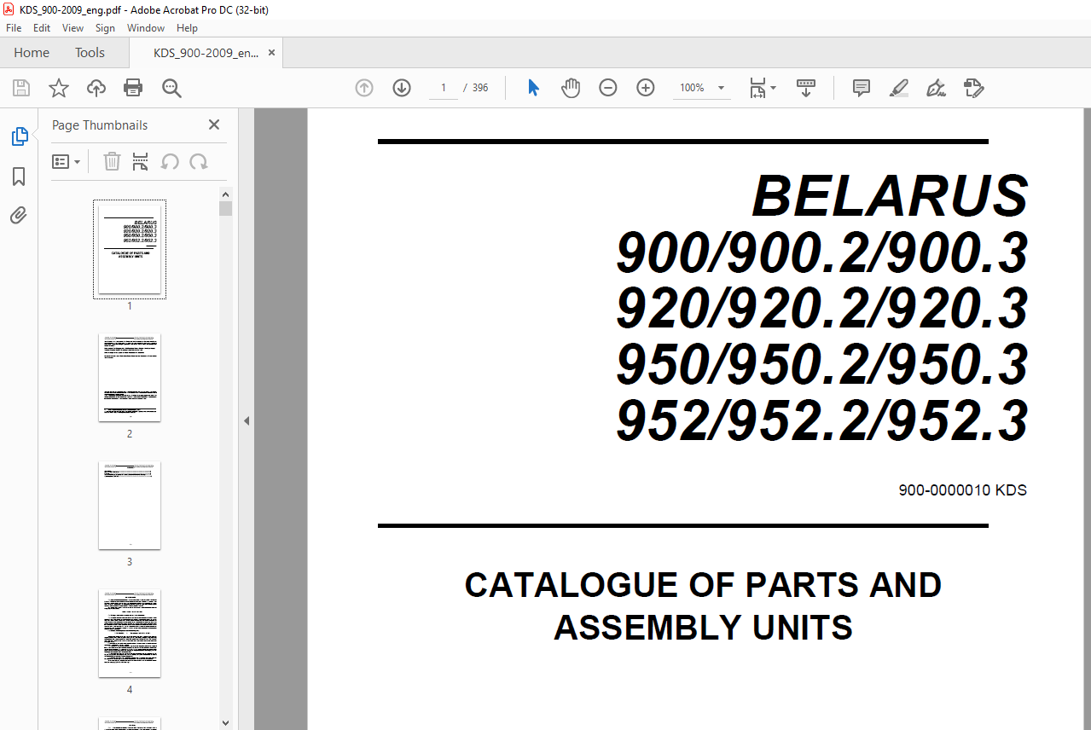The image size is (1091, 730).
Task: Click the fit page width icon
Action: [x=757, y=88]
